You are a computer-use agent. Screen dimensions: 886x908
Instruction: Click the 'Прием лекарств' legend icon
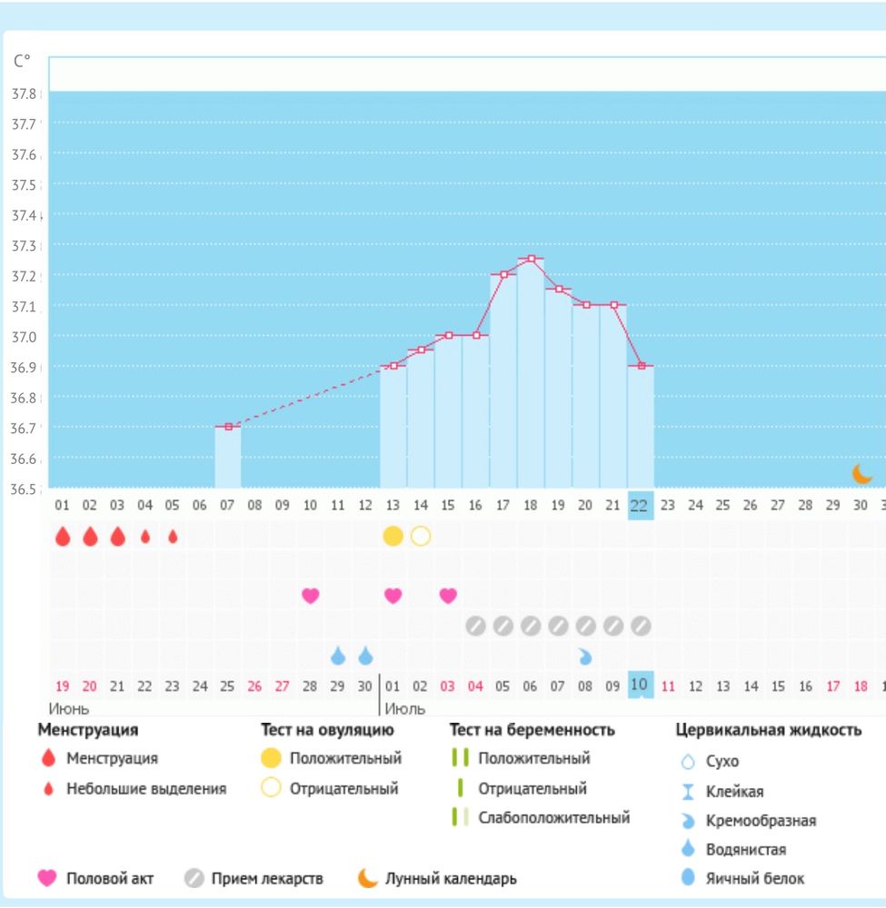click(x=194, y=879)
